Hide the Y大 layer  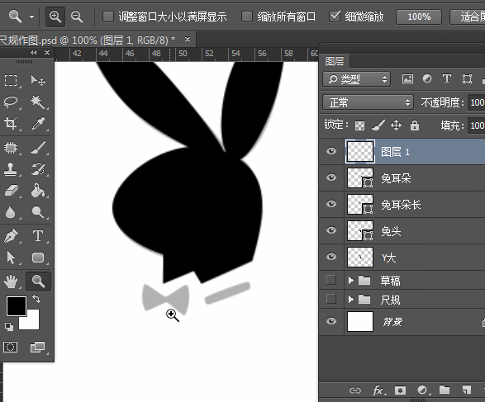click(x=331, y=257)
